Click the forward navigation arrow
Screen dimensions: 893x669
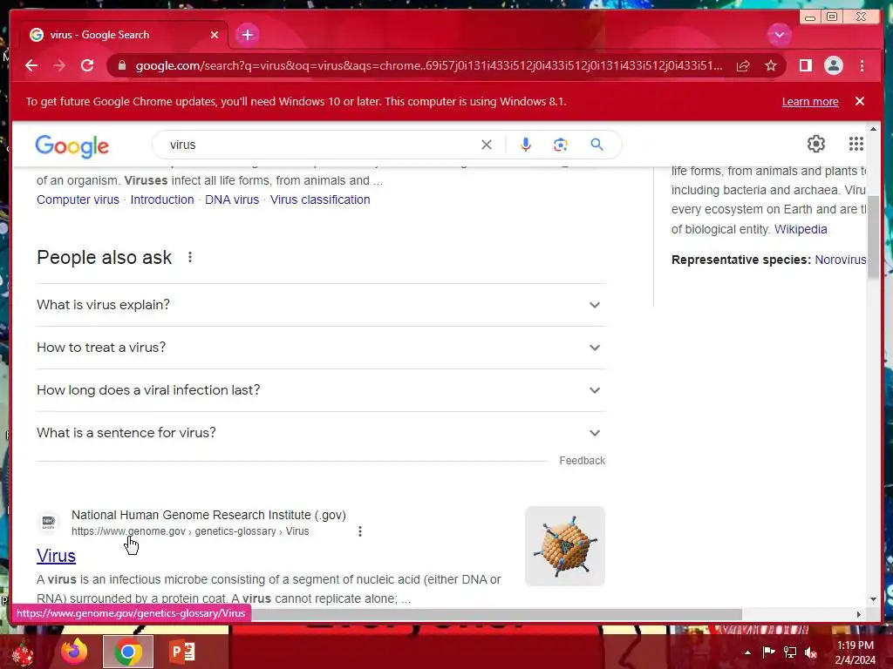(x=59, y=65)
